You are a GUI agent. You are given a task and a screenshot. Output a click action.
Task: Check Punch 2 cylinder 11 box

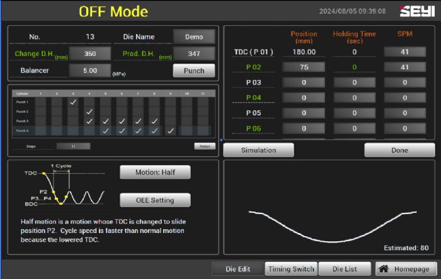pyautogui.click(x=203, y=111)
